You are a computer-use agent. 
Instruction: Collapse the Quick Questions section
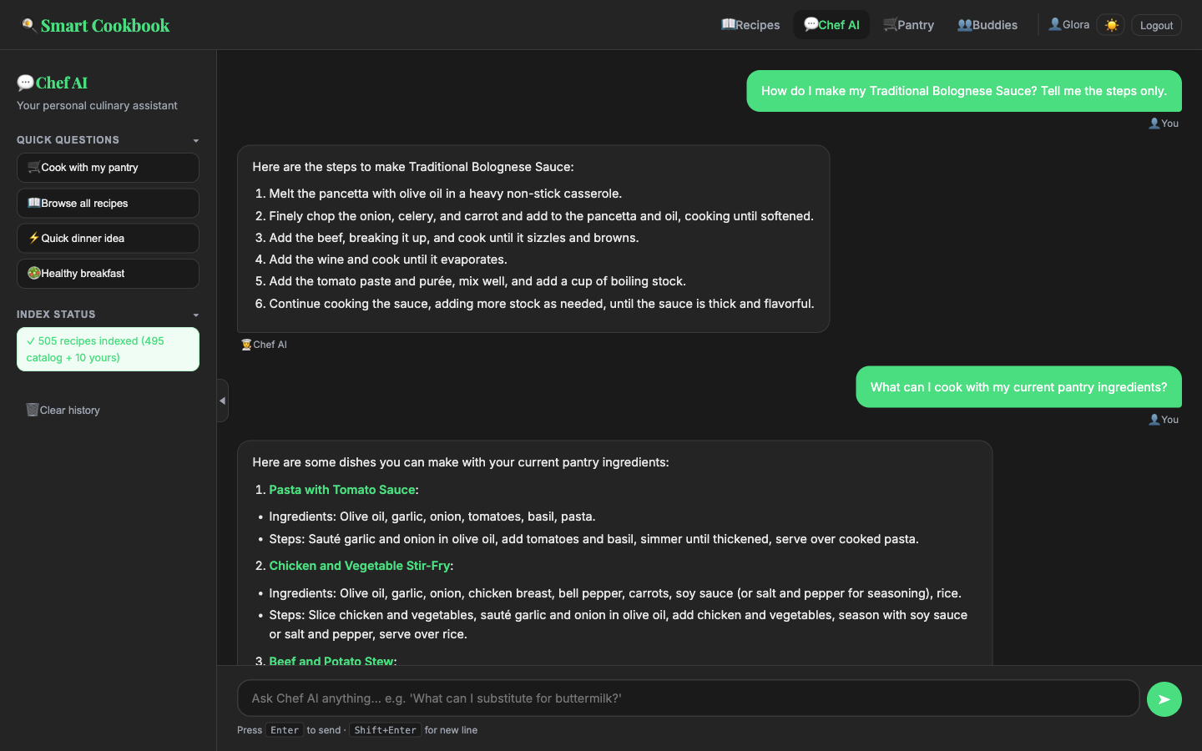(196, 140)
